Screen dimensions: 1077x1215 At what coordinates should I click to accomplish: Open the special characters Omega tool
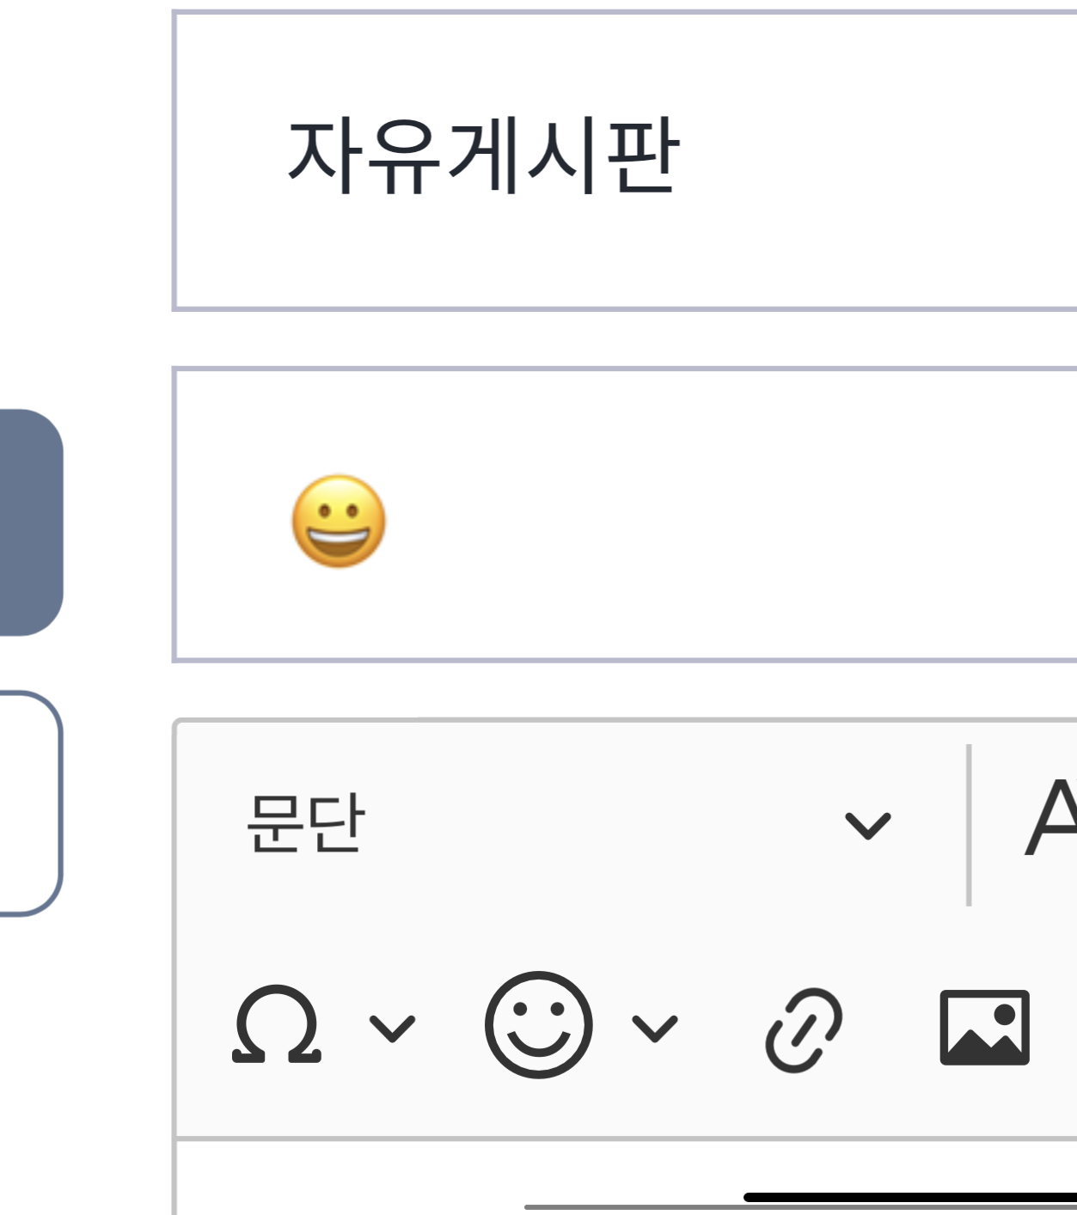pos(276,1025)
